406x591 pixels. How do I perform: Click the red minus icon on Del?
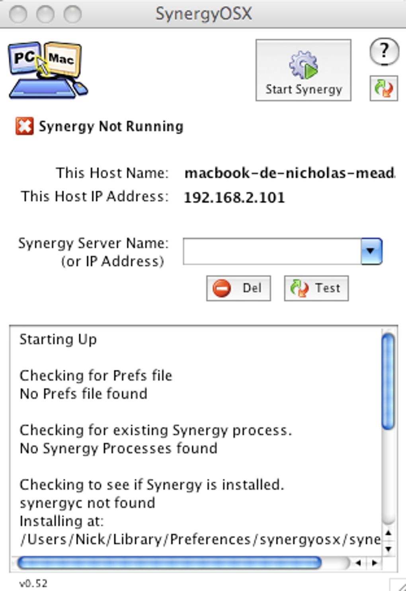click(x=222, y=288)
